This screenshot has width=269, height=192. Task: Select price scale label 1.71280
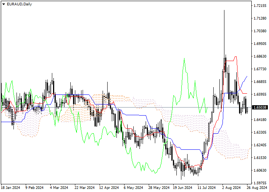pyautogui.click(x=260, y=18)
